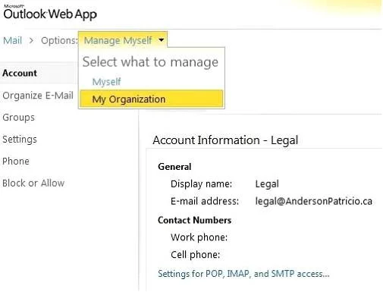Click the Account Information - Legal heading
This screenshot has height=292, width=383.
pos(225,140)
